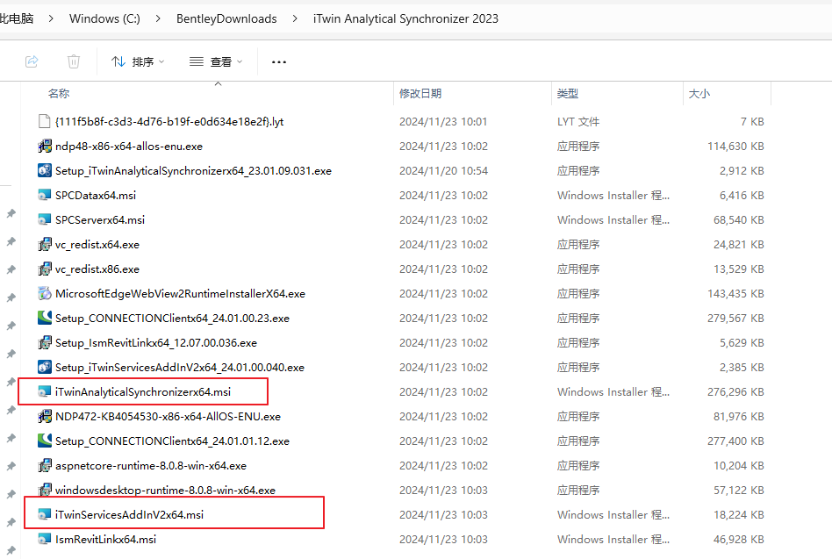Select file {111f5b8f-c3d3-4d76-b19f-e0d634e18e2f}.lyt
Image resolution: width=832 pixels, height=559 pixels.
pyautogui.click(x=169, y=121)
